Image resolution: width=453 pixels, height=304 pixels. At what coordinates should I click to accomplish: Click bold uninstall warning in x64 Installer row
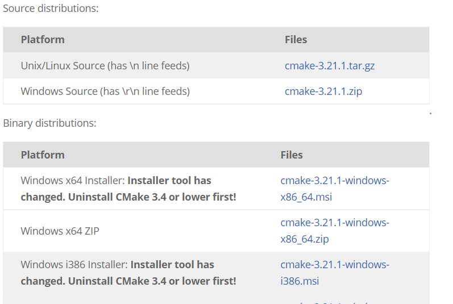point(128,189)
